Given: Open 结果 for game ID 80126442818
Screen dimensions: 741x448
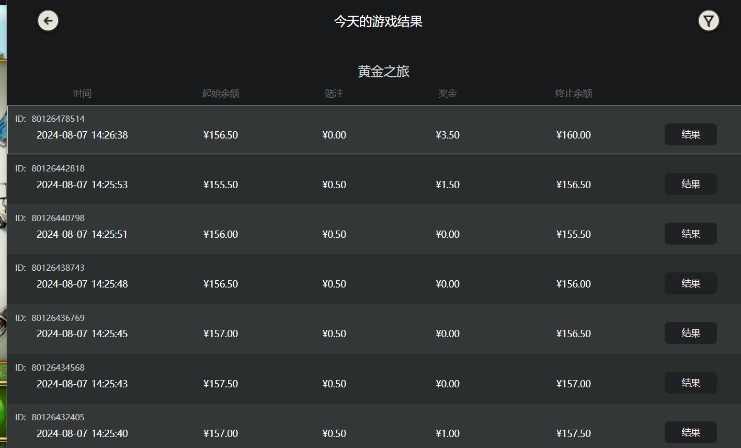Looking at the screenshot, I should (x=690, y=184).
